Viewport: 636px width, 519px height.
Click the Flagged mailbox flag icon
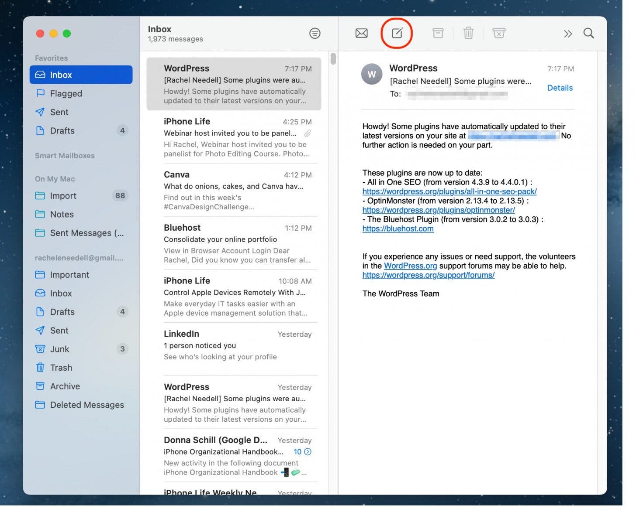tap(40, 93)
